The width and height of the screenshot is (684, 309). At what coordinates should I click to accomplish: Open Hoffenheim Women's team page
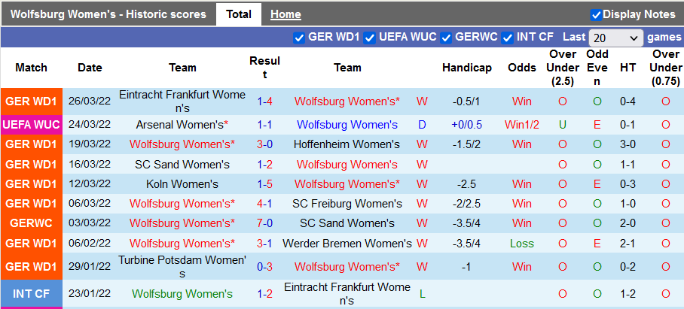(347, 144)
